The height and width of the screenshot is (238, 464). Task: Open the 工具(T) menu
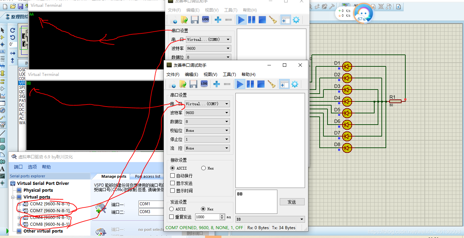coord(231,74)
